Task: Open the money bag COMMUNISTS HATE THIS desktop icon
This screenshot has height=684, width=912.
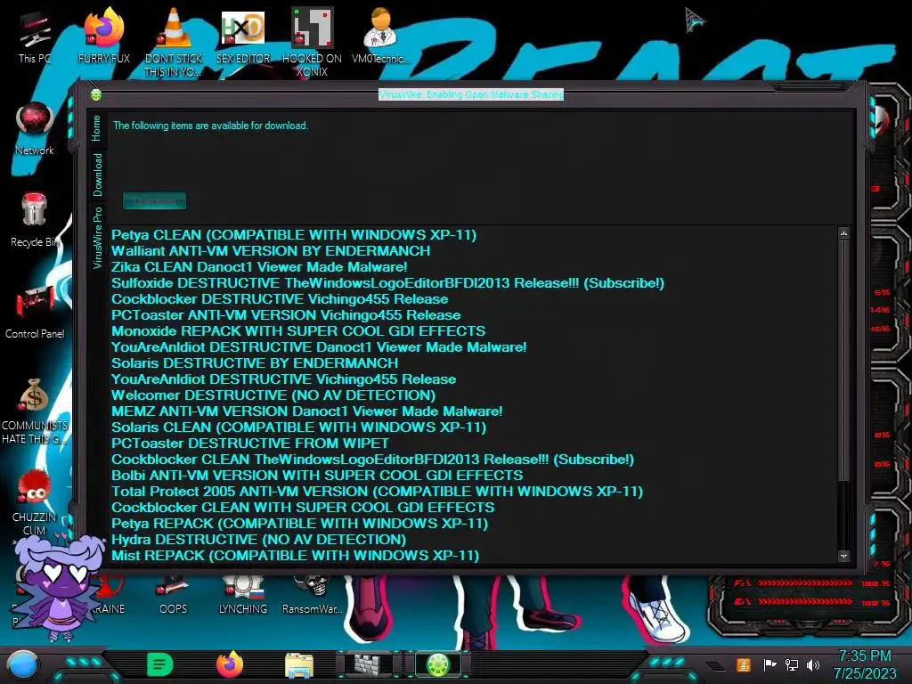Action: (x=35, y=411)
